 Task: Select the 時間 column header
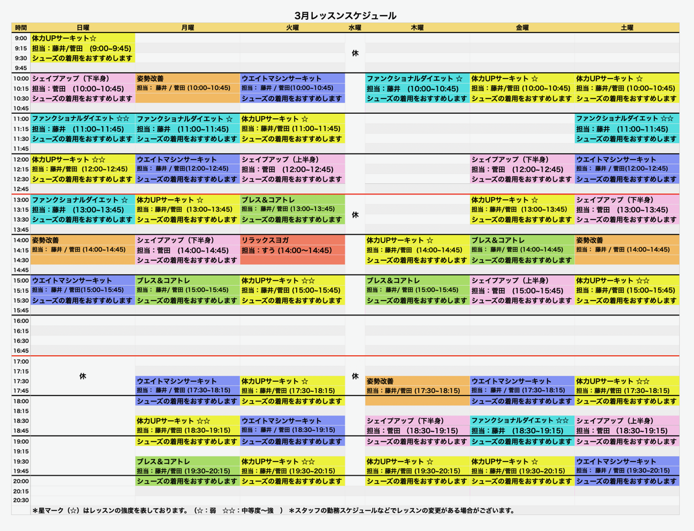tap(21, 28)
